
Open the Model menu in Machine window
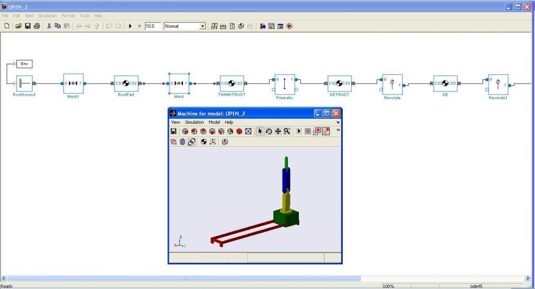[x=214, y=122]
